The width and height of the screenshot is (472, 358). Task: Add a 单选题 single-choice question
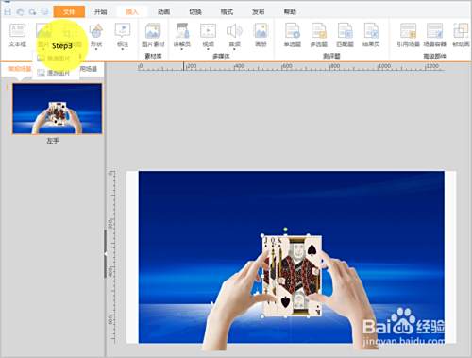(293, 35)
